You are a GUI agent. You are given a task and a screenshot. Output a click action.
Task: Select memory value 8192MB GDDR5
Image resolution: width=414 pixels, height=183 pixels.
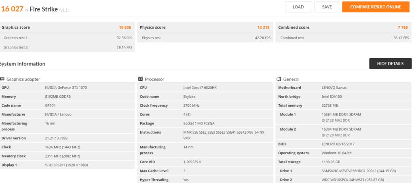point(58,97)
